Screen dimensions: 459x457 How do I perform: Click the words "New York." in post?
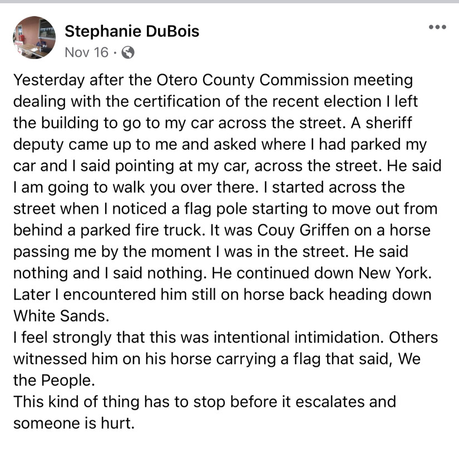coord(395,273)
